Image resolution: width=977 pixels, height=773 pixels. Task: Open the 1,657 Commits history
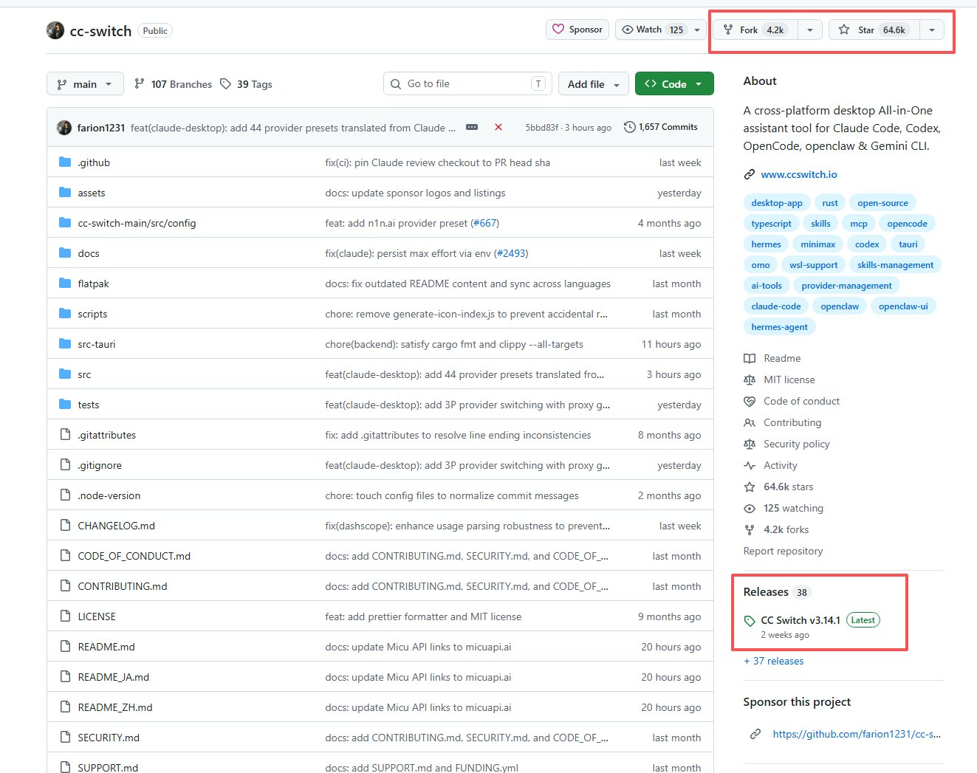click(x=661, y=127)
